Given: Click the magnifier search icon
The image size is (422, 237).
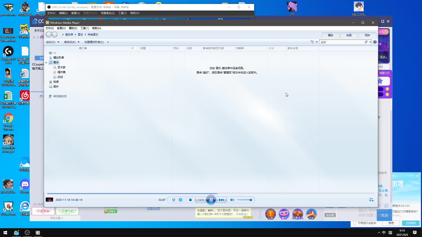Looking at the screenshot, I should (366, 42).
